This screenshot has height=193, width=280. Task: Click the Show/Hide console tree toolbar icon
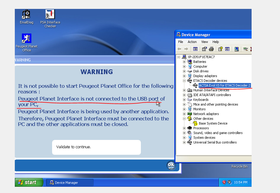pyautogui.click(x=195, y=49)
